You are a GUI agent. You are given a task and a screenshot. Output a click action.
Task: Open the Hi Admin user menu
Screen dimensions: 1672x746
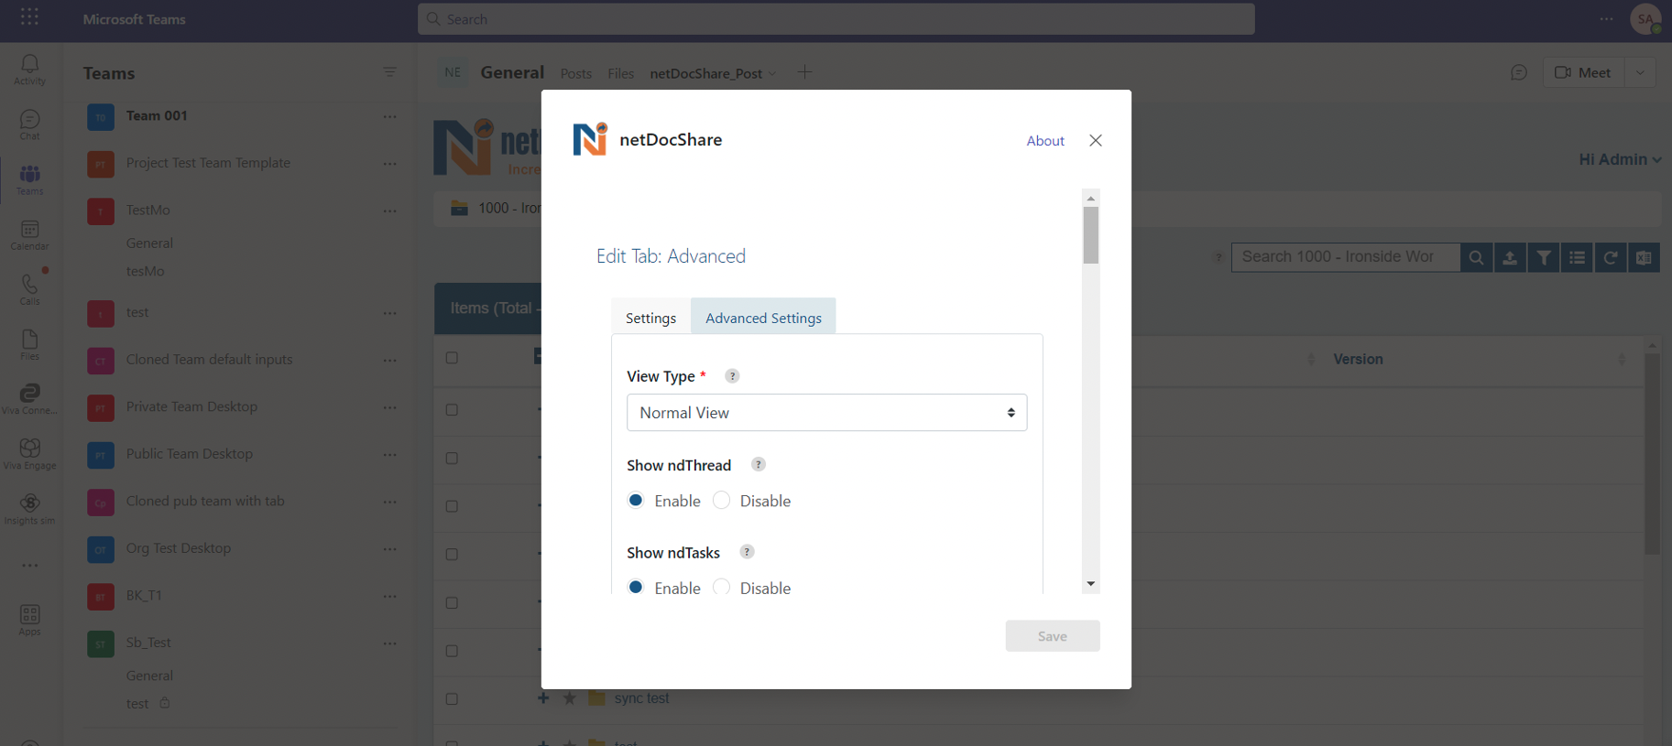[1620, 159]
